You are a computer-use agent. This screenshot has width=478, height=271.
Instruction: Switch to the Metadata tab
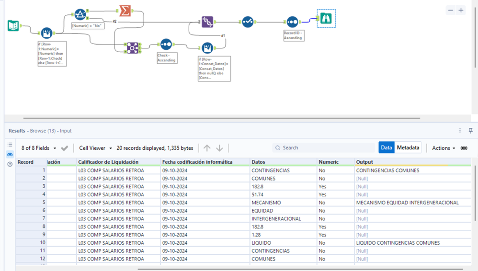click(x=408, y=147)
